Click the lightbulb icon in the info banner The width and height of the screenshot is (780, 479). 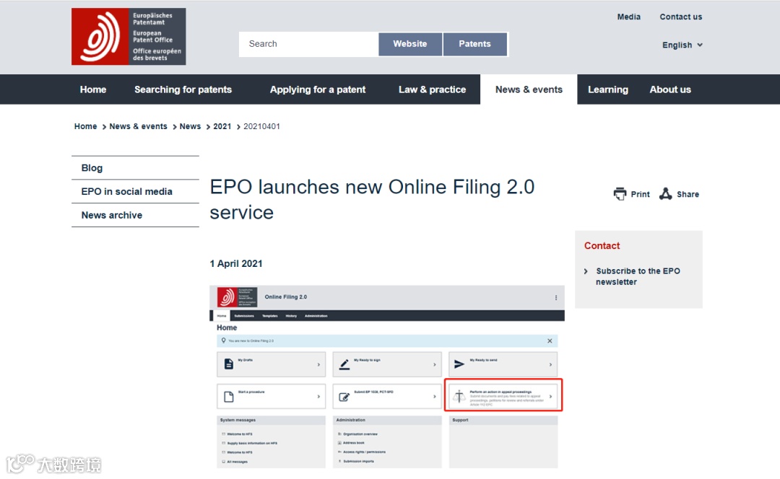[223, 340]
